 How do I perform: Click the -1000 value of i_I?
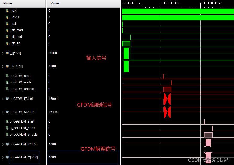[x=52, y=53]
